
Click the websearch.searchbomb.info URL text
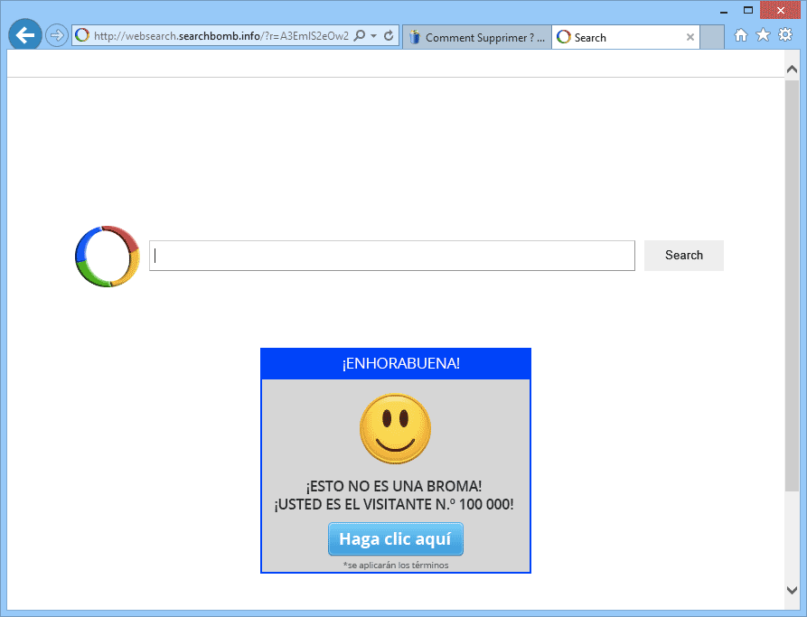(x=221, y=36)
